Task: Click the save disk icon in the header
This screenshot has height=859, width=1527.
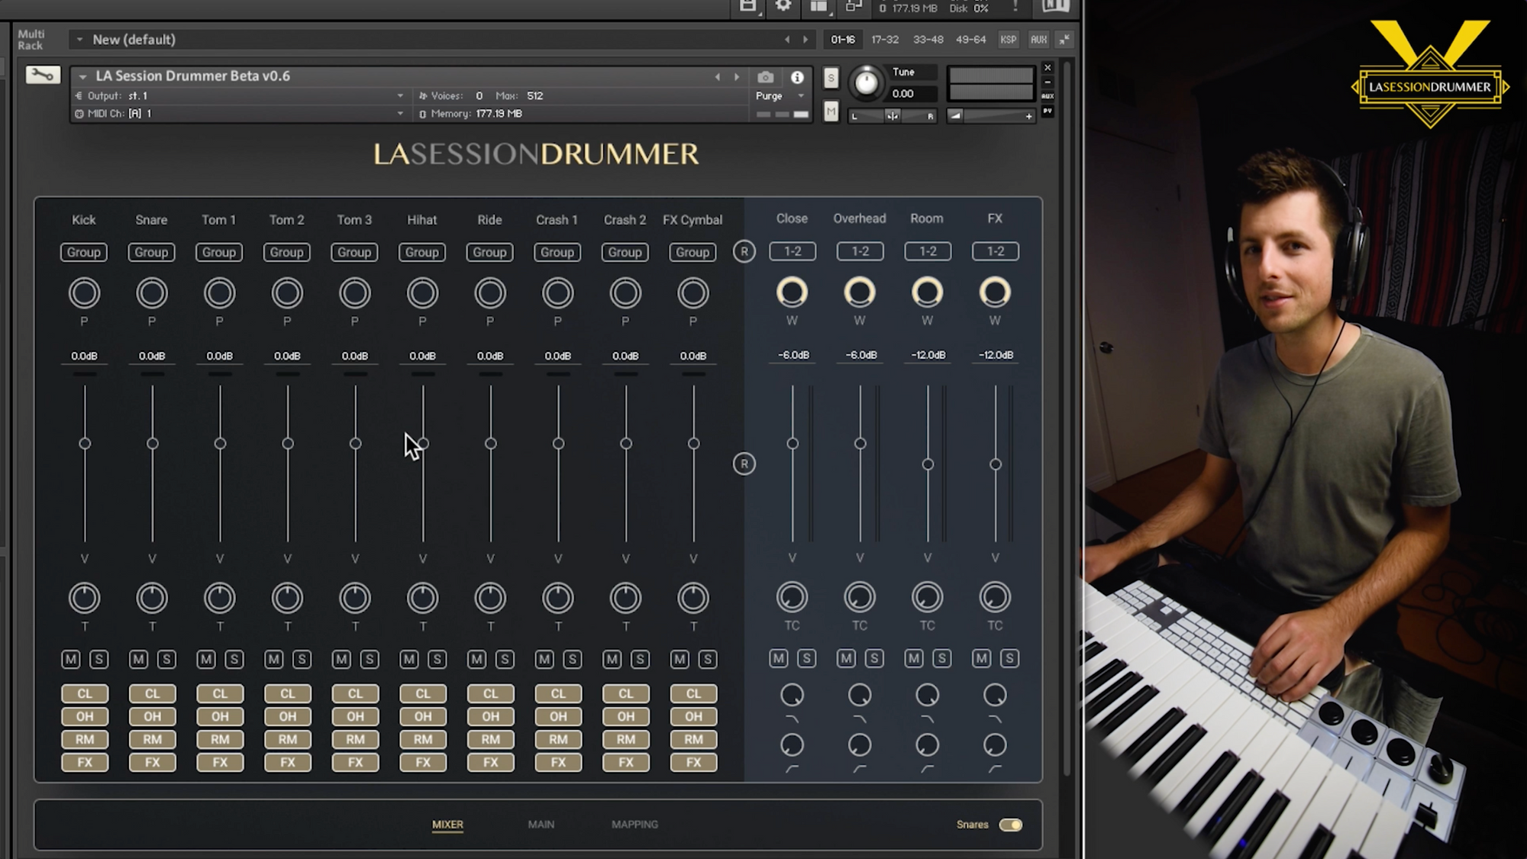Action: click(748, 6)
